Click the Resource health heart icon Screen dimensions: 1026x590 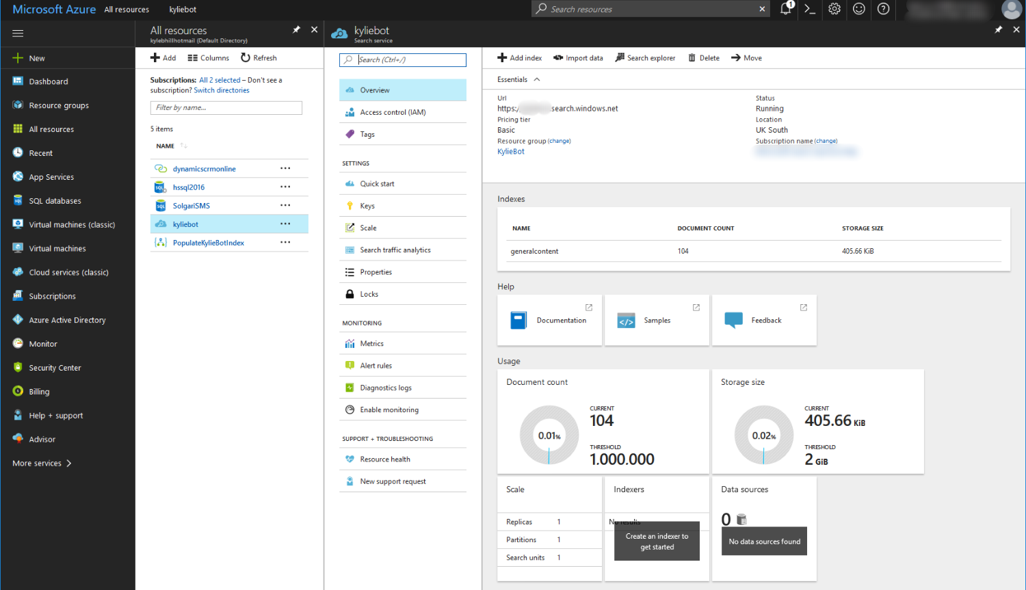pos(350,459)
